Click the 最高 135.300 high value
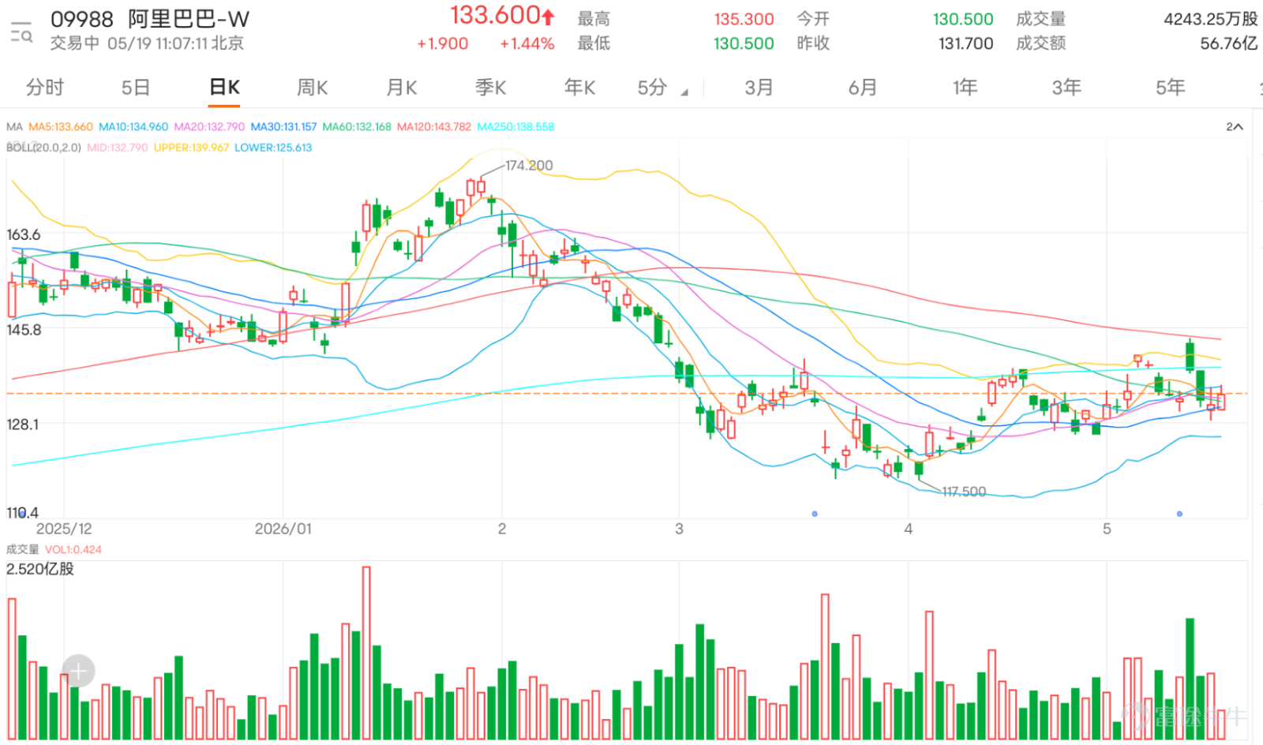Viewport: 1263px width, 745px height. coord(744,19)
